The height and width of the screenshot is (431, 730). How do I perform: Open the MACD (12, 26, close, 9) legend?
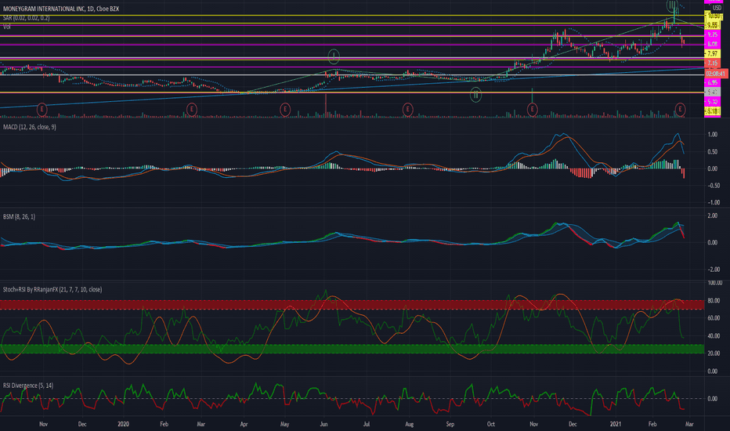pyautogui.click(x=29, y=127)
